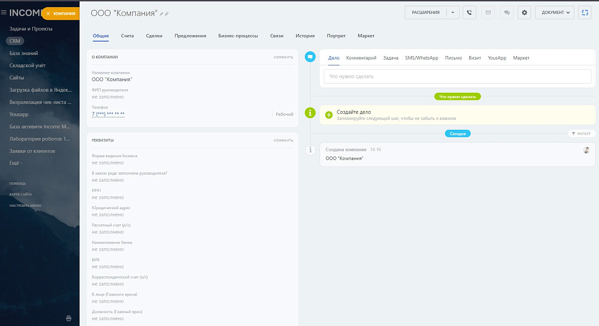Select the Комментарий tab in timeline
This screenshot has width=599, height=326.
pyautogui.click(x=361, y=58)
